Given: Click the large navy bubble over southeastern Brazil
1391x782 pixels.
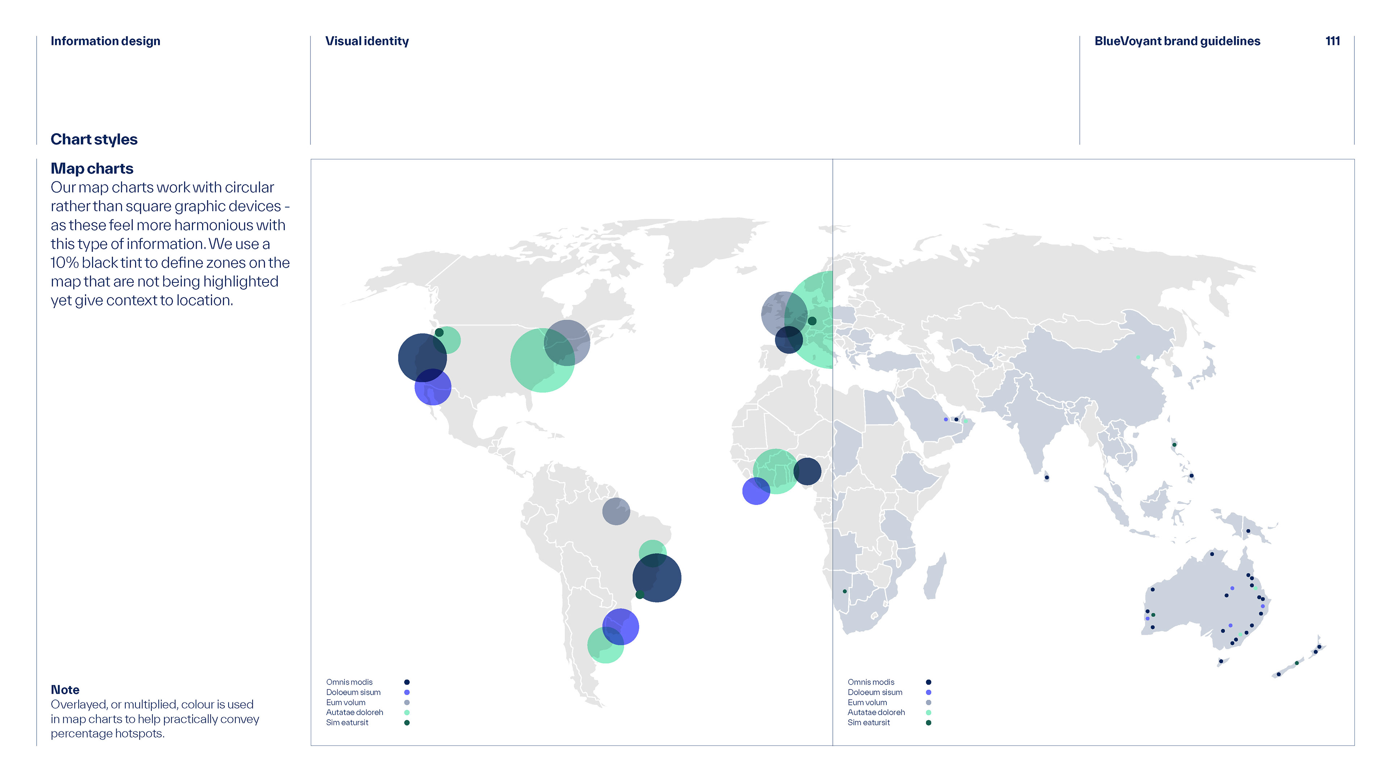Looking at the screenshot, I should pyautogui.click(x=657, y=578).
